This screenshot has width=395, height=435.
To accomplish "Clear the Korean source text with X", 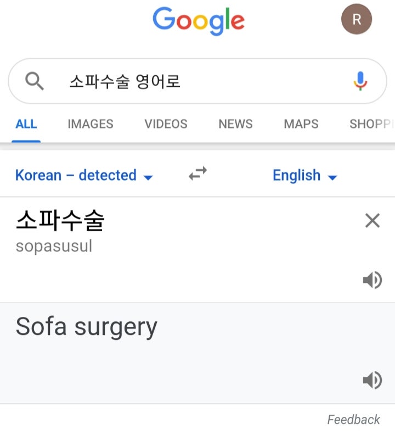I will pos(373,221).
